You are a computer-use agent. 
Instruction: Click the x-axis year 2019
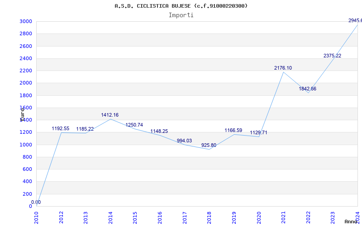(x=234, y=218)
